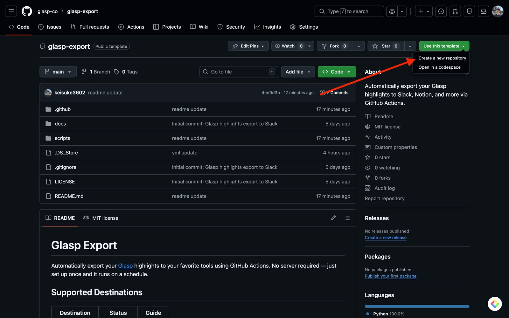Switch to the Wiki tab
This screenshot has height=318, width=509.
199,27
